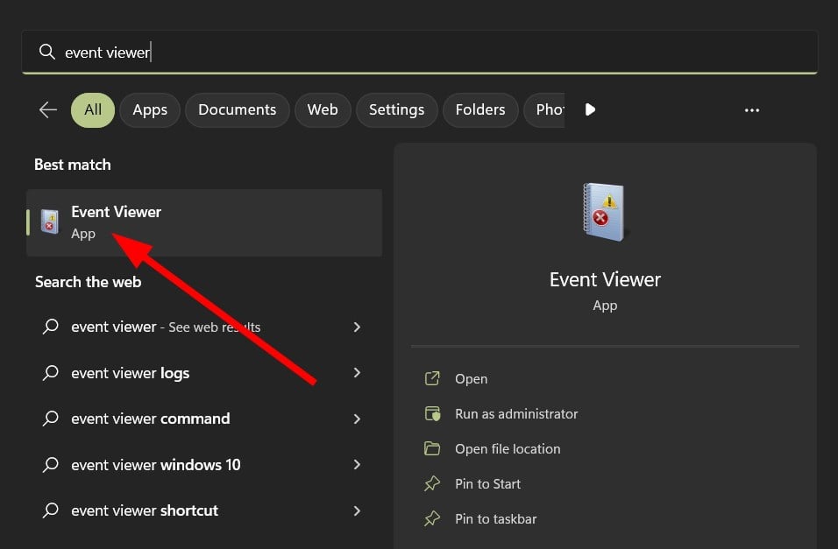Go back using the left arrow
This screenshot has height=549, width=838.
click(48, 110)
